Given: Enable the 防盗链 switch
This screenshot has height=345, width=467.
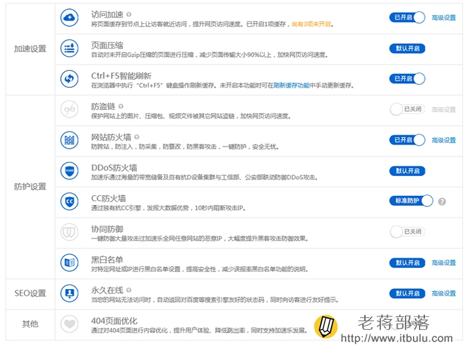Looking at the screenshot, I should (407, 109).
